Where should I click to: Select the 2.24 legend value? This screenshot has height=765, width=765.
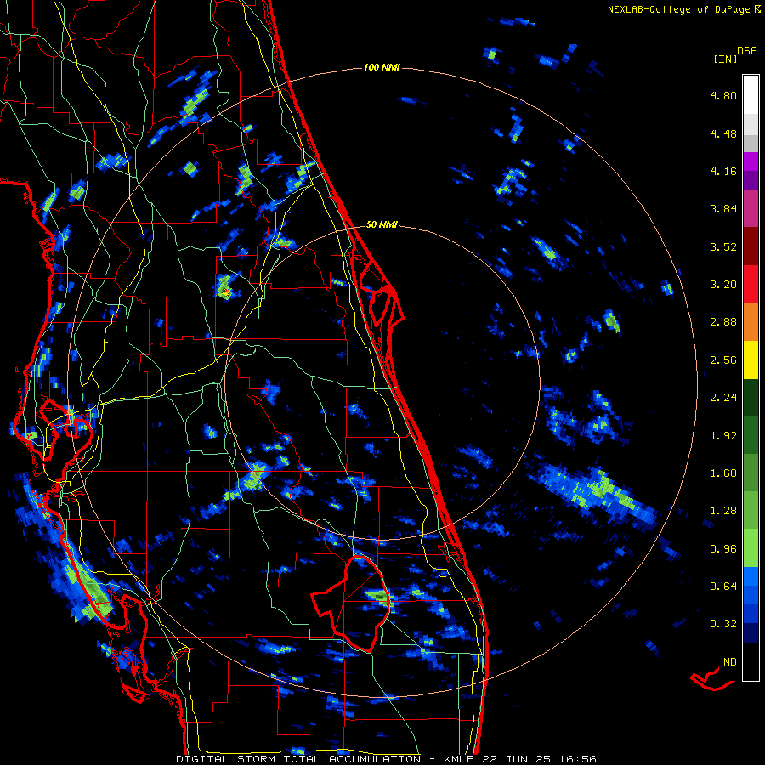tap(723, 398)
